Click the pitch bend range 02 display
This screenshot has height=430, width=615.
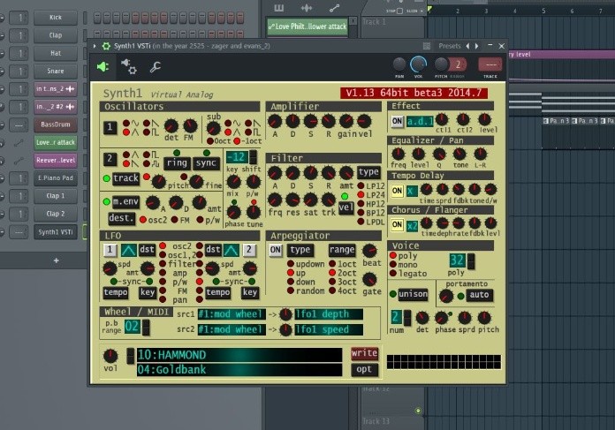point(133,327)
